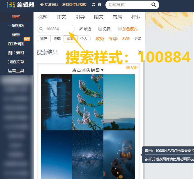The image size is (194, 179).
Task: Open the help question mark icon
Action: 100,5
